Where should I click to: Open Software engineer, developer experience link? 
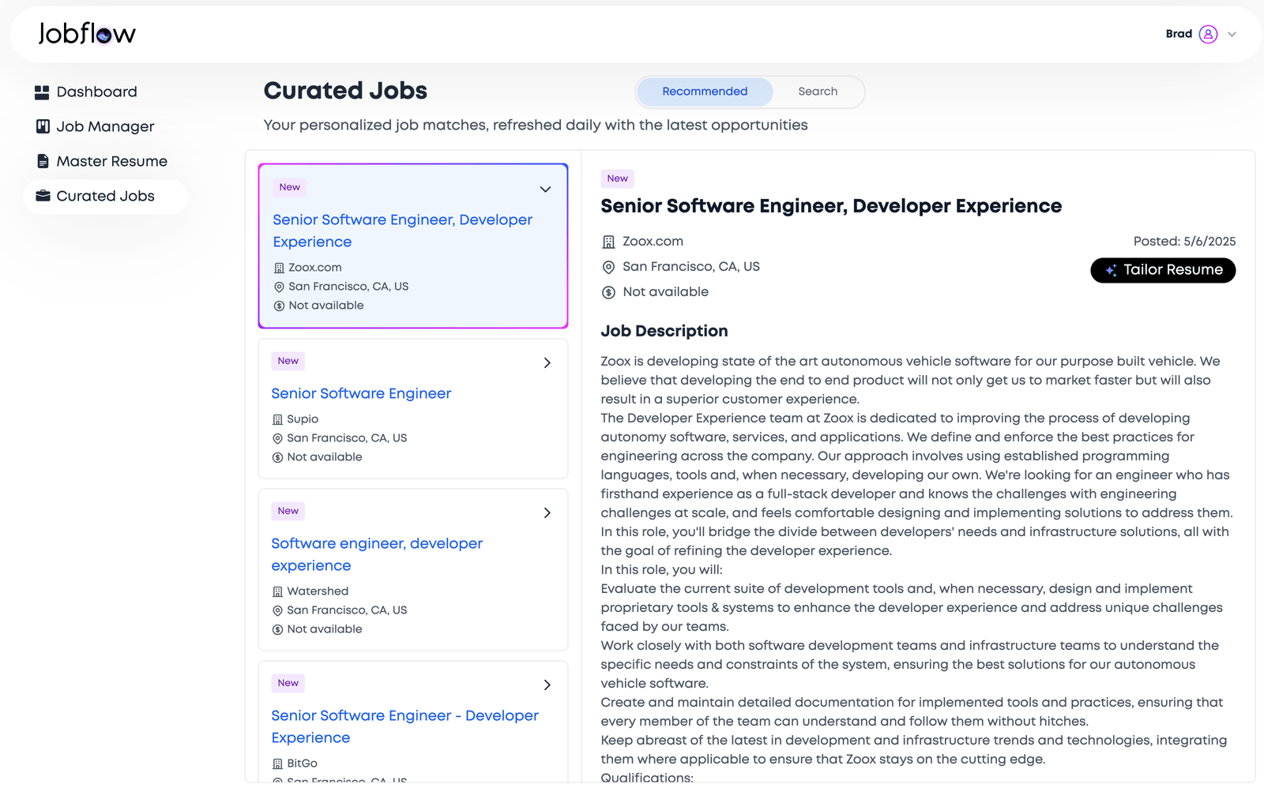(x=377, y=554)
